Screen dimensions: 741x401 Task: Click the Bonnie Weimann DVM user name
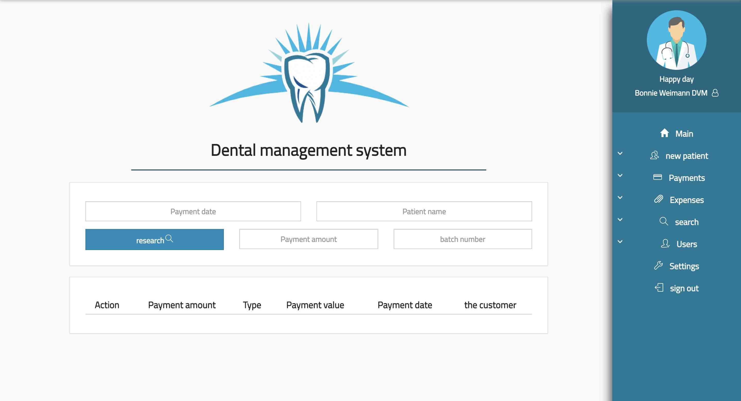click(671, 93)
